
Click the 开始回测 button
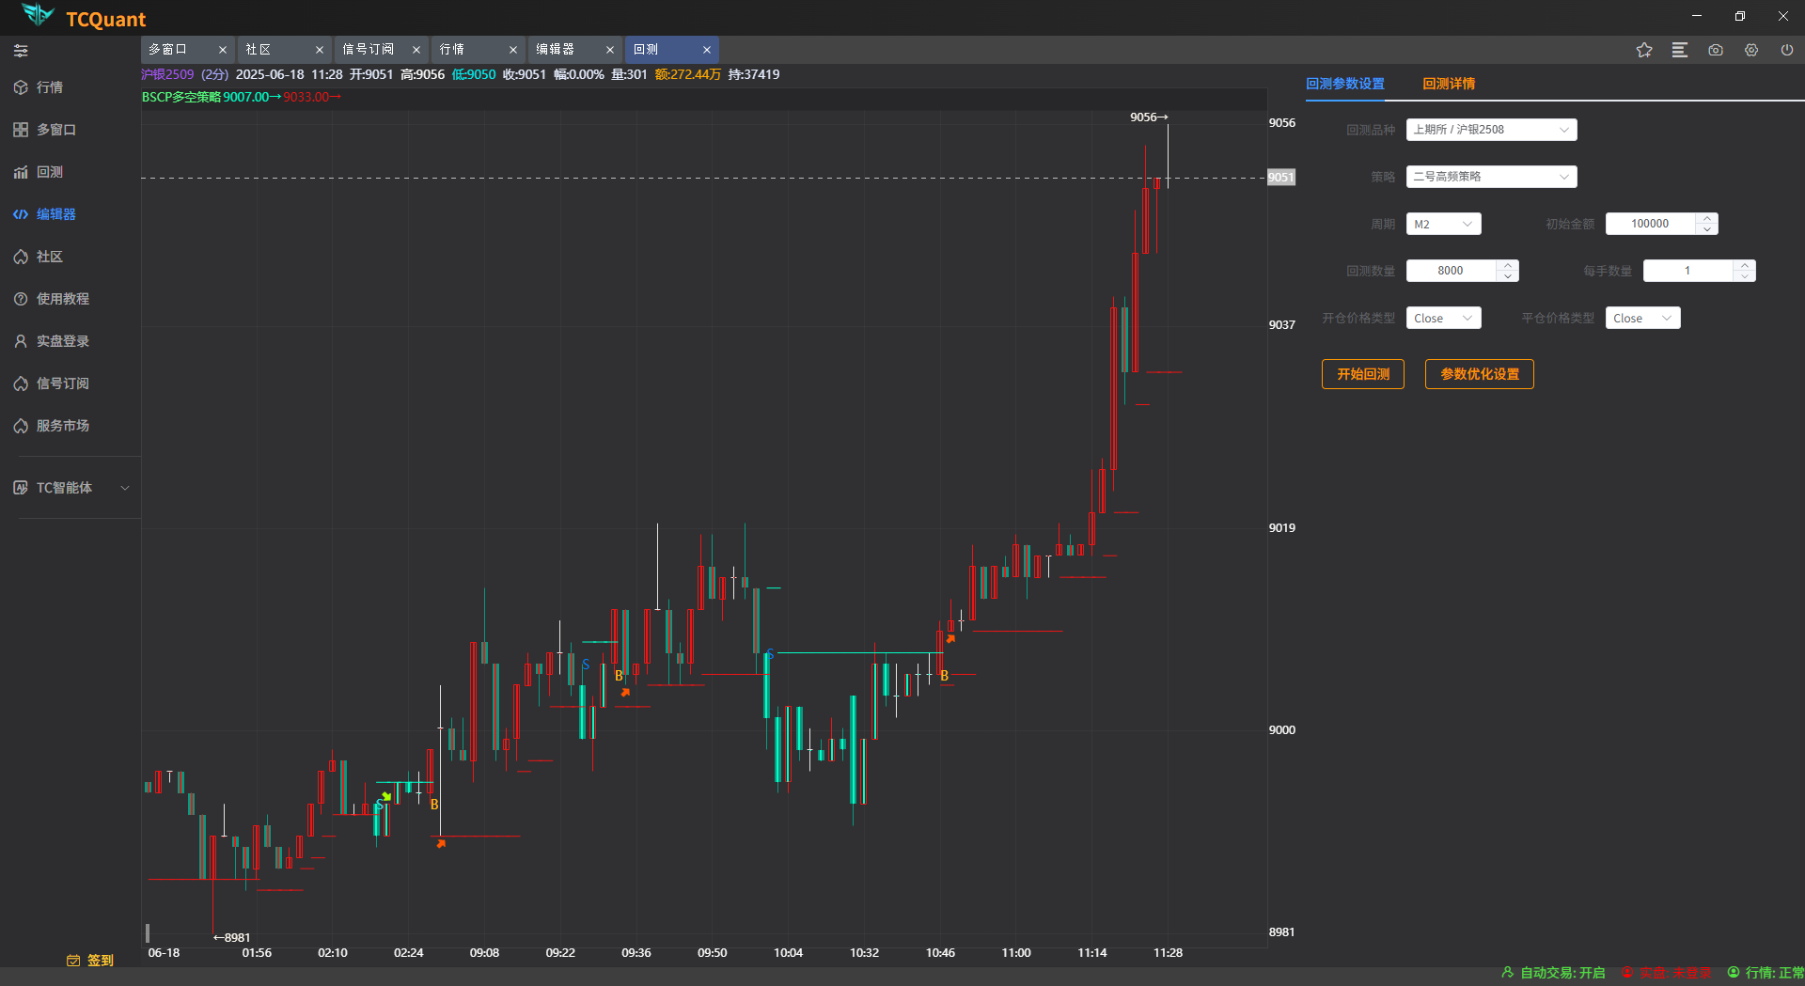(1362, 374)
